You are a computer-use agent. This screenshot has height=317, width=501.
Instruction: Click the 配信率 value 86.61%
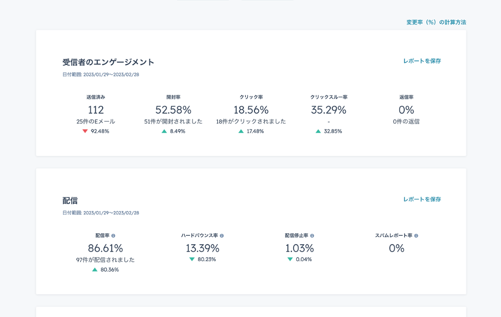click(x=105, y=248)
